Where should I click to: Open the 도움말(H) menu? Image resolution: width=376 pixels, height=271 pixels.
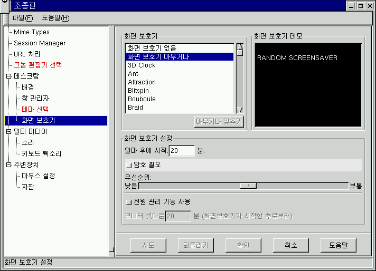[x=55, y=18]
